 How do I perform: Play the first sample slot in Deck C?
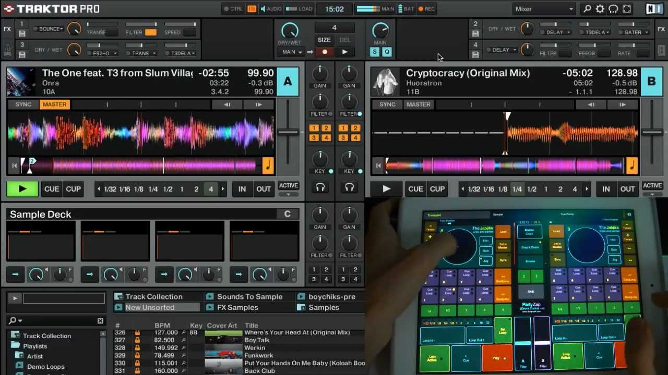pyautogui.click(x=16, y=274)
